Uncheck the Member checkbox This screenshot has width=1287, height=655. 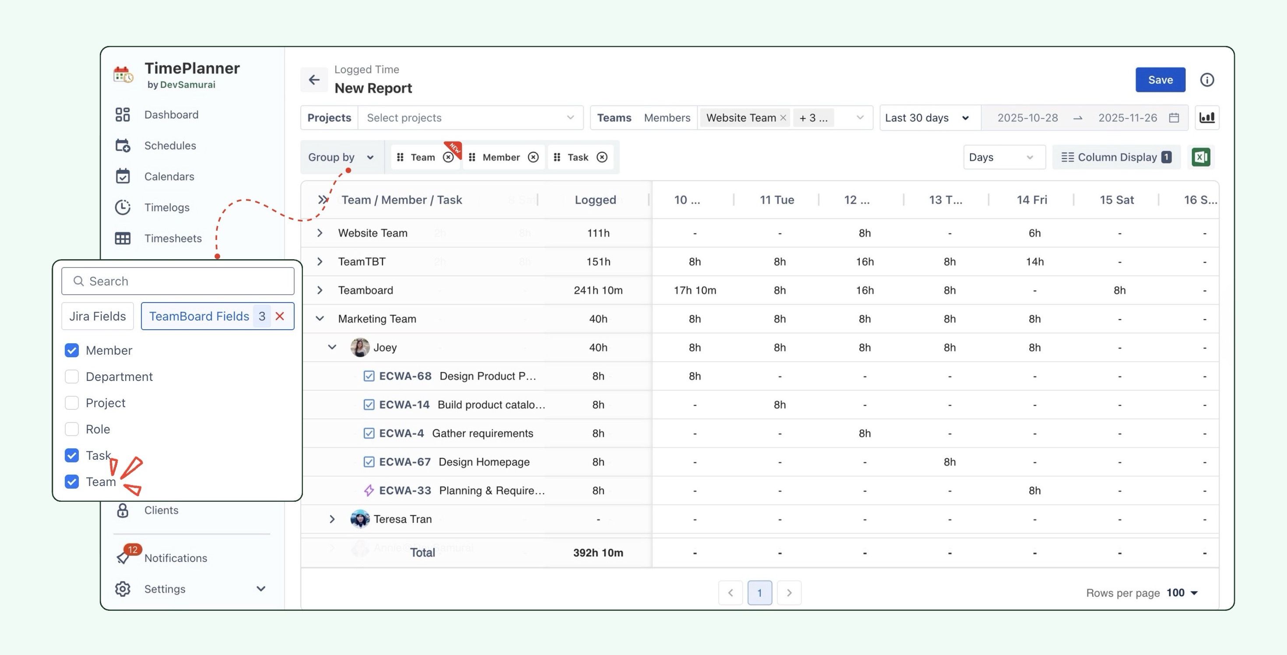point(72,350)
